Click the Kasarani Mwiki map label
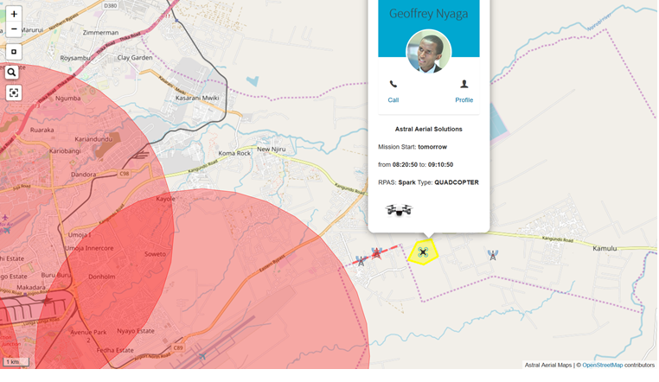 [197, 98]
